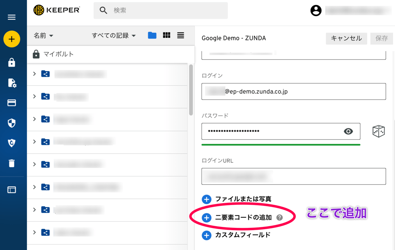Click the document settings icon in the sidebar
The height and width of the screenshot is (250, 395).
click(x=12, y=83)
